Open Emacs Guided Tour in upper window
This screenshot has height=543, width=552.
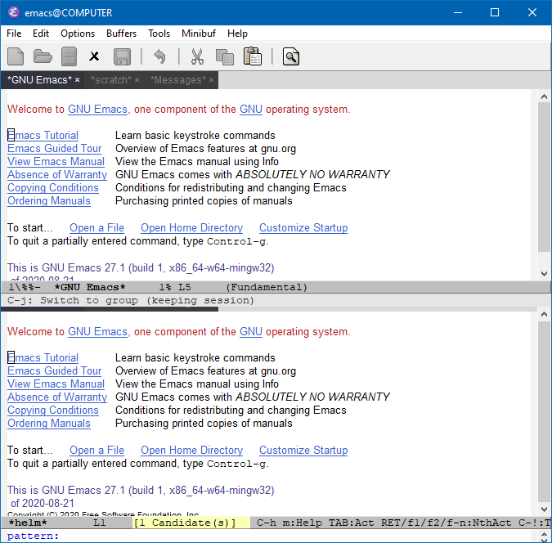(x=55, y=148)
